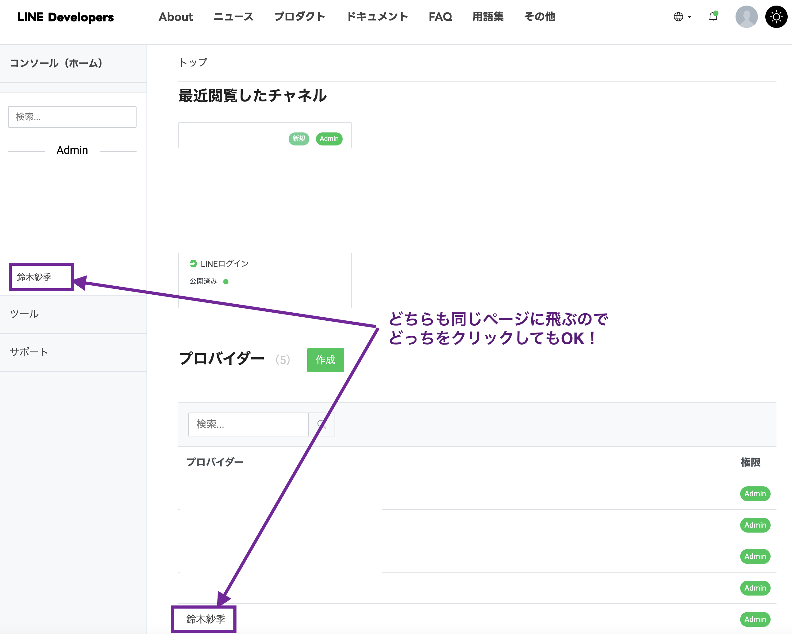Click the 新規 badge on the channel card
Screen dimensions: 792x634
point(299,139)
